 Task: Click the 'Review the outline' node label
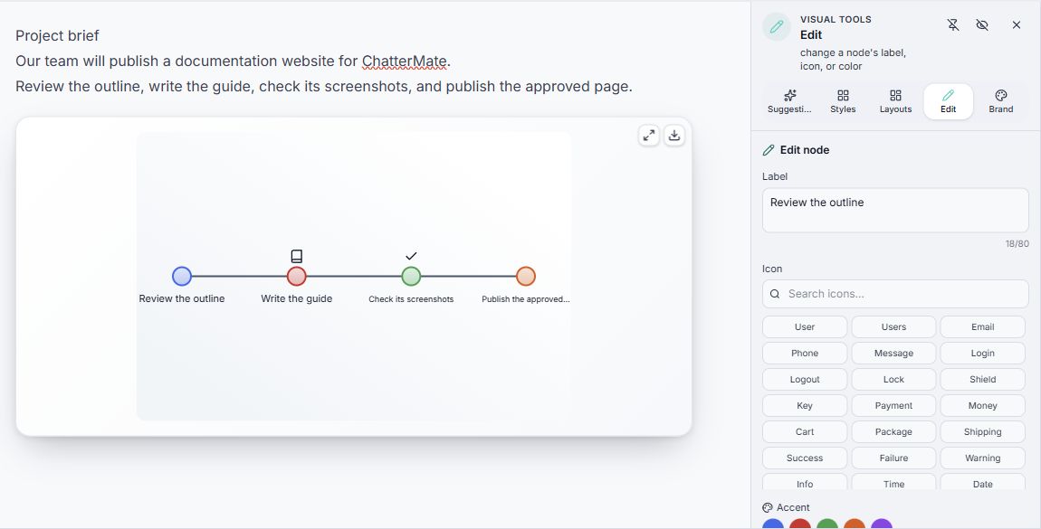pyautogui.click(x=182, y=298)
